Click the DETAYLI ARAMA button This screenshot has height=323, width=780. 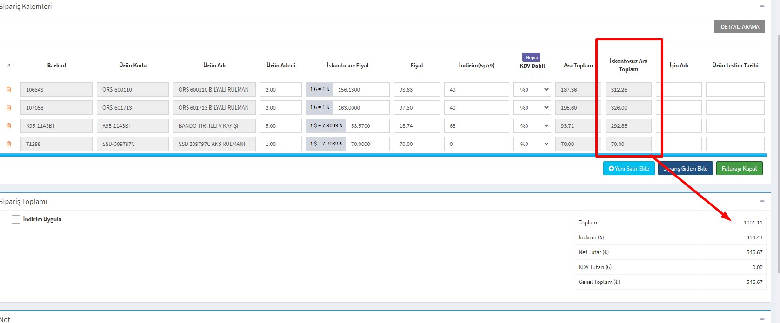pyautogui.click(x=740, y=27)
